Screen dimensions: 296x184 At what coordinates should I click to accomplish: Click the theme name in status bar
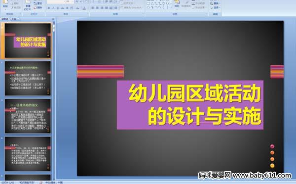[x=27, y=183]
